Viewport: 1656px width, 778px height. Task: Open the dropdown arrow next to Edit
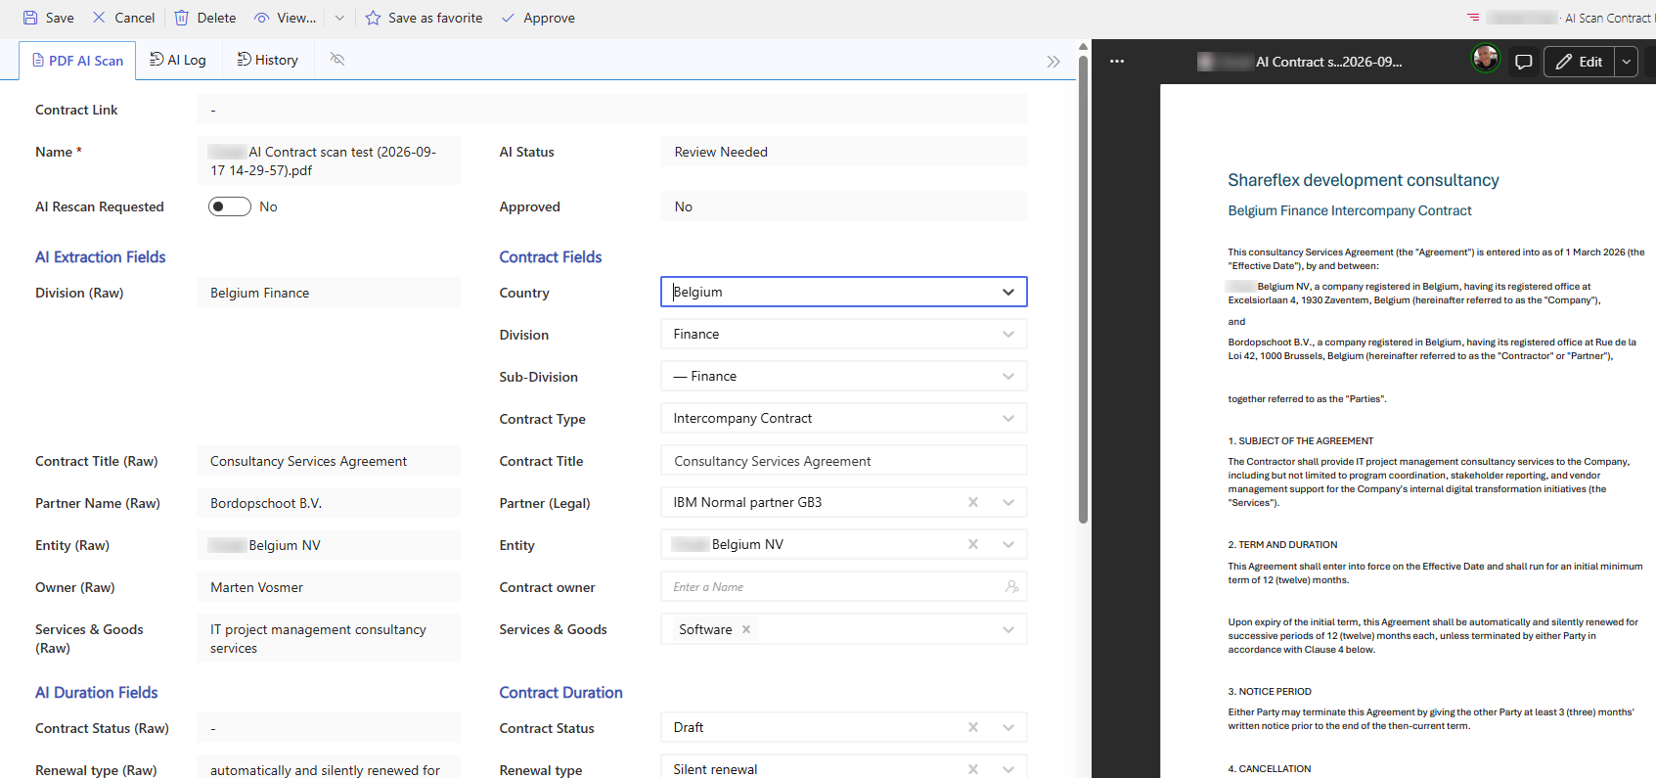click(x=1626, y=61)
